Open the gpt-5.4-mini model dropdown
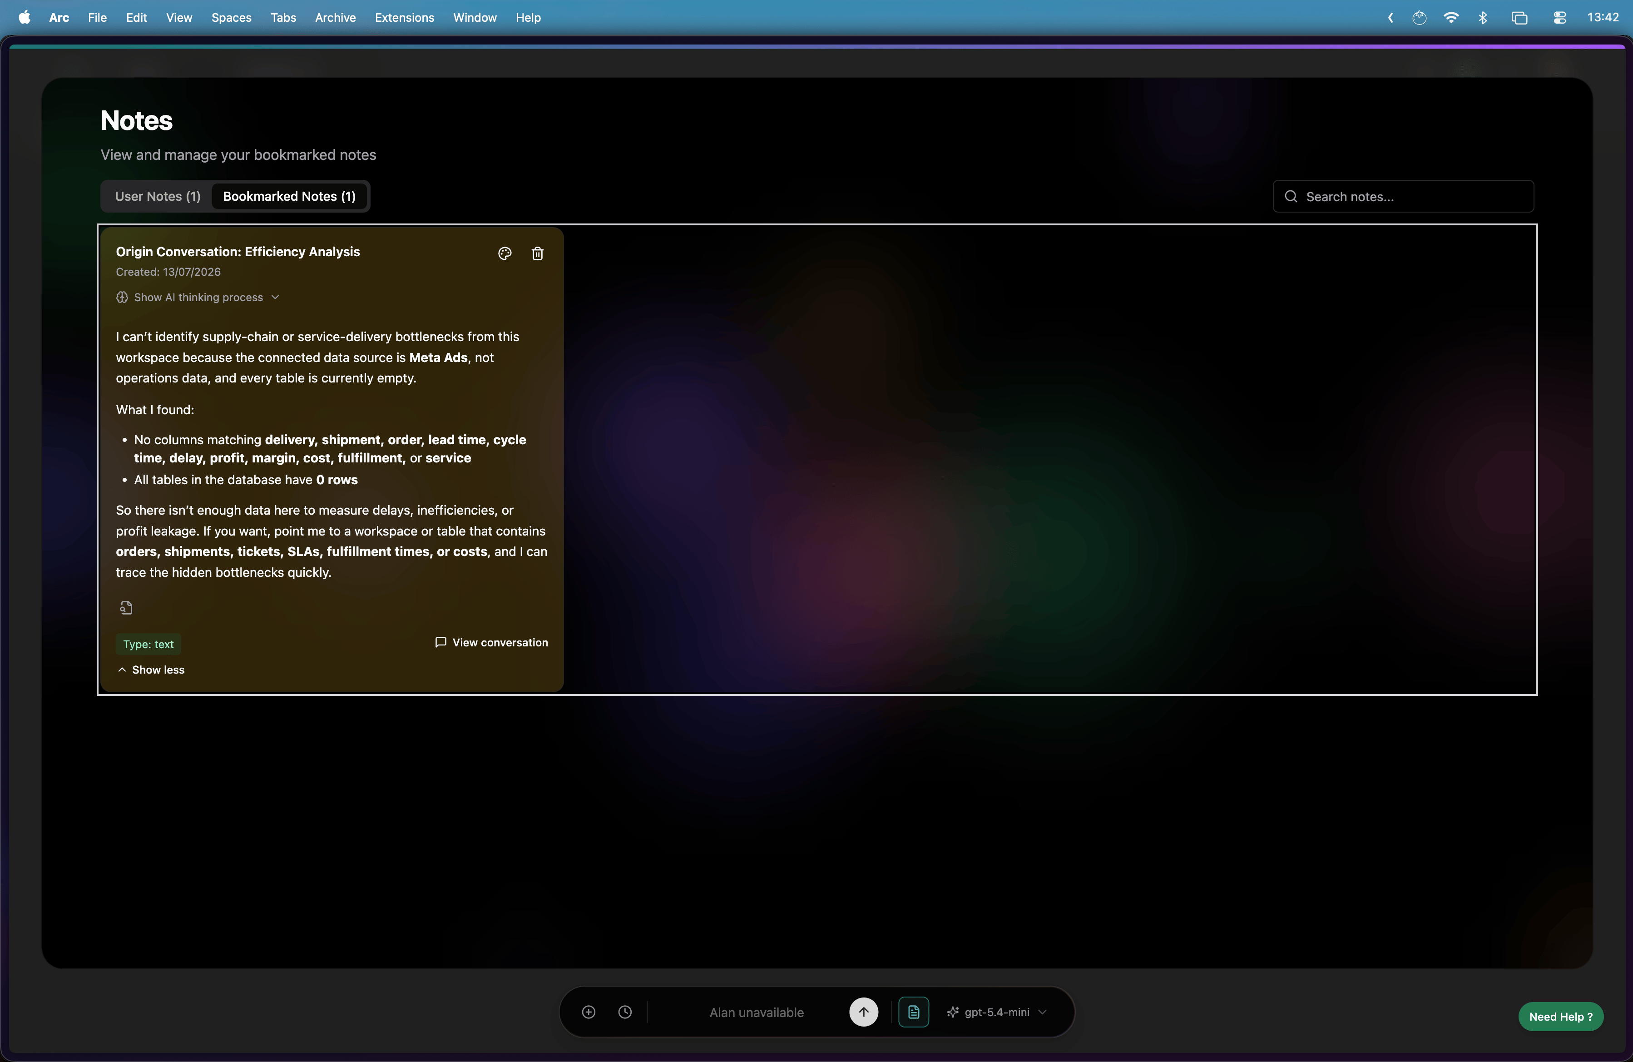The image size is (1633, 1062). 997,1012
